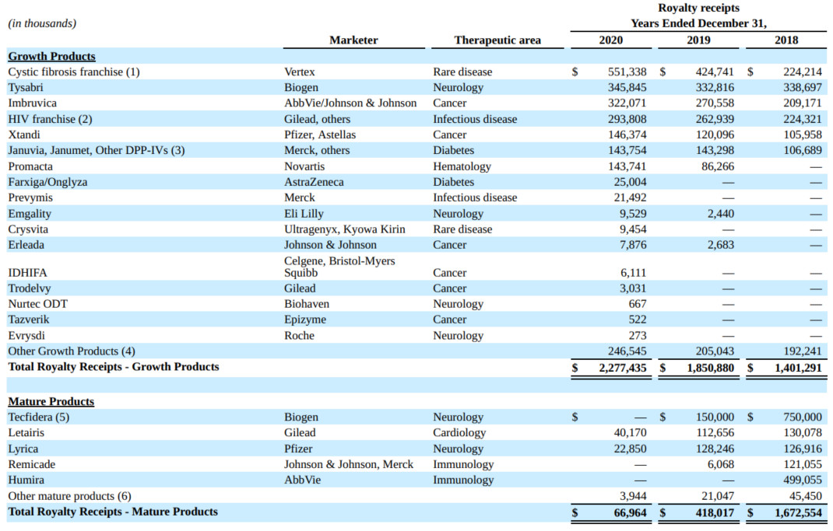This screenshot has width=833, height=531.
Task: Click the 'Biohaven' marketer cell
Action: [x=307, y=304]
